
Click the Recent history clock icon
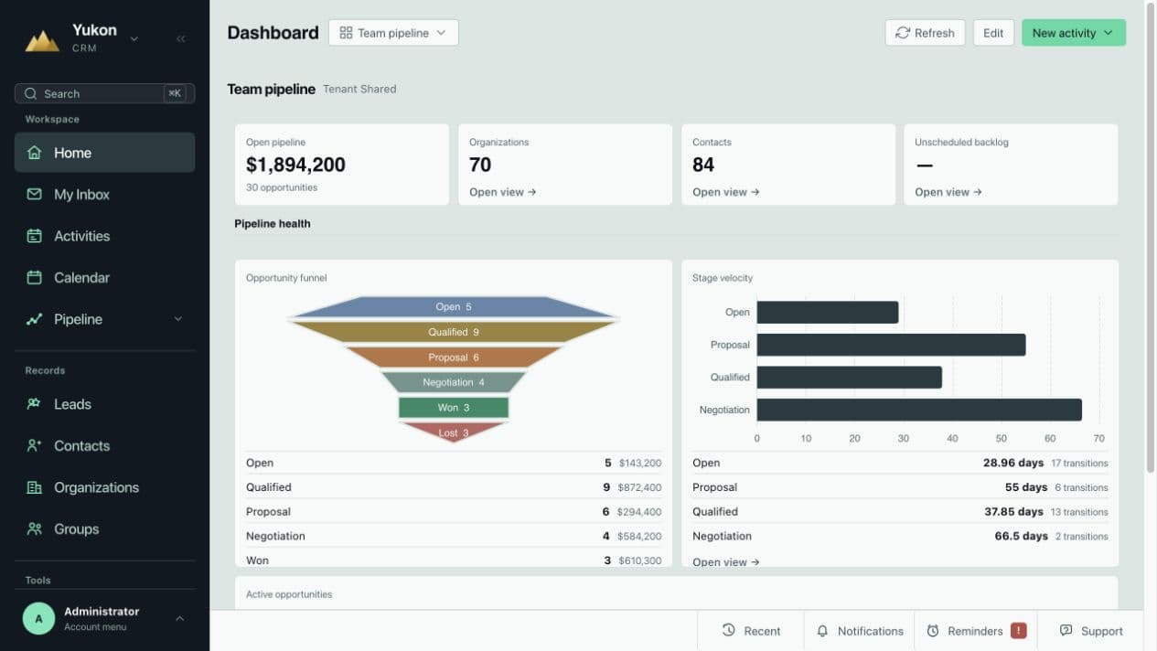(729, 630)
